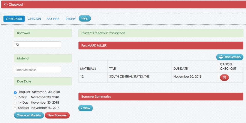Click the Due Date section label
The width and height of the screenshot is (246, 123).
point(43,81)
